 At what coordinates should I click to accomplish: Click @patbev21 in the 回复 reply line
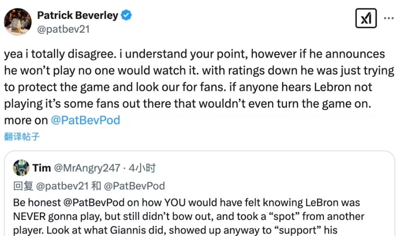[x=62, y=186]
